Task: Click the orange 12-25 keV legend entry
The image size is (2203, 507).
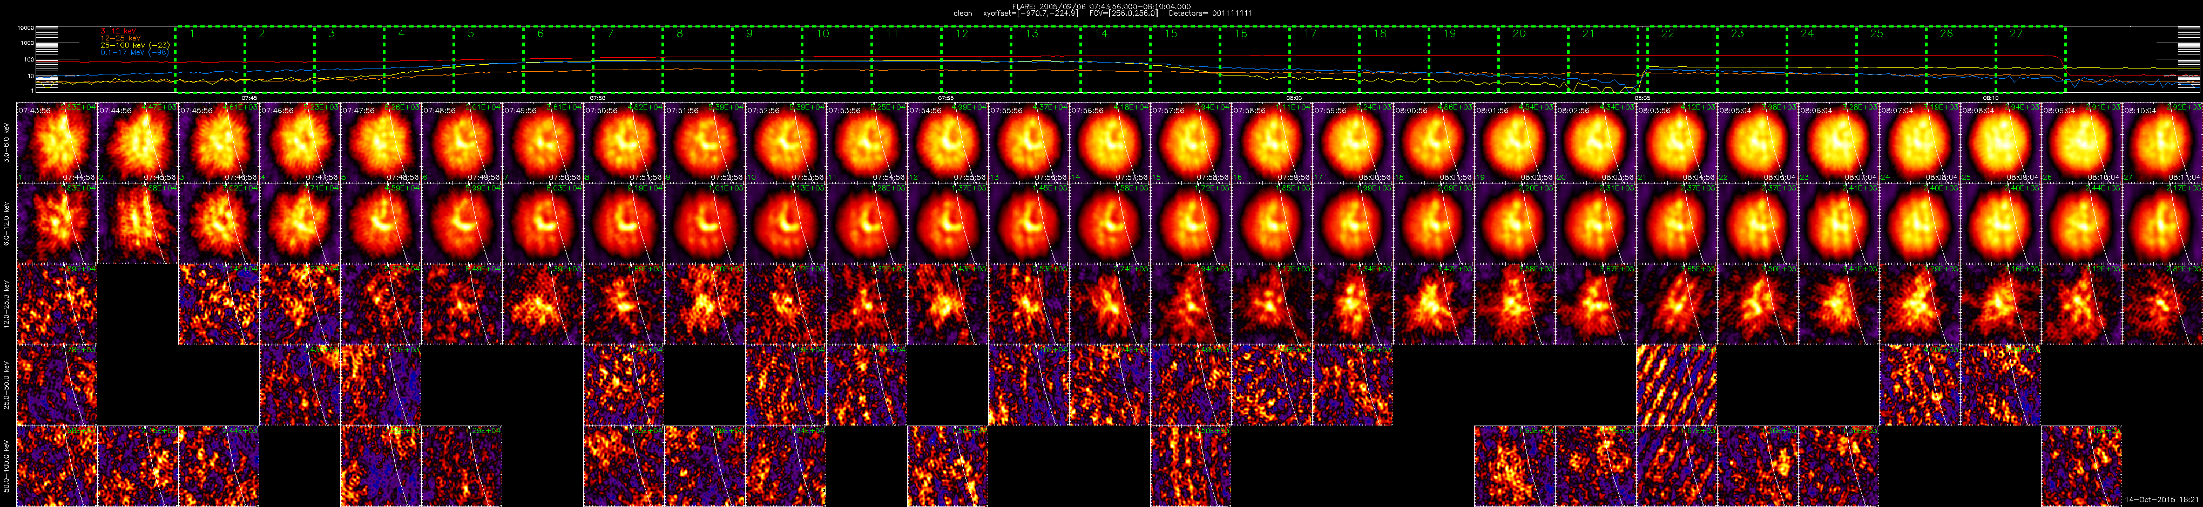Action: pos(120,38)
